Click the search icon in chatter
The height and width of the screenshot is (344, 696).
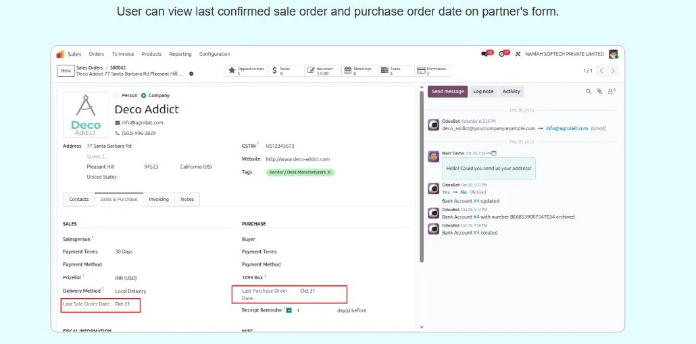(588, 91)
